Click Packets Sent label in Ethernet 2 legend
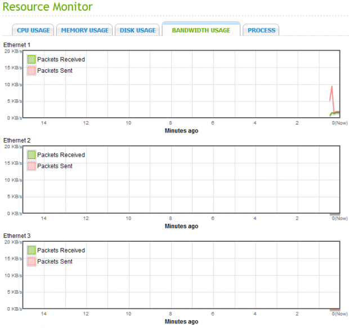This screenshot has width=349, height=328. [55, 166]
